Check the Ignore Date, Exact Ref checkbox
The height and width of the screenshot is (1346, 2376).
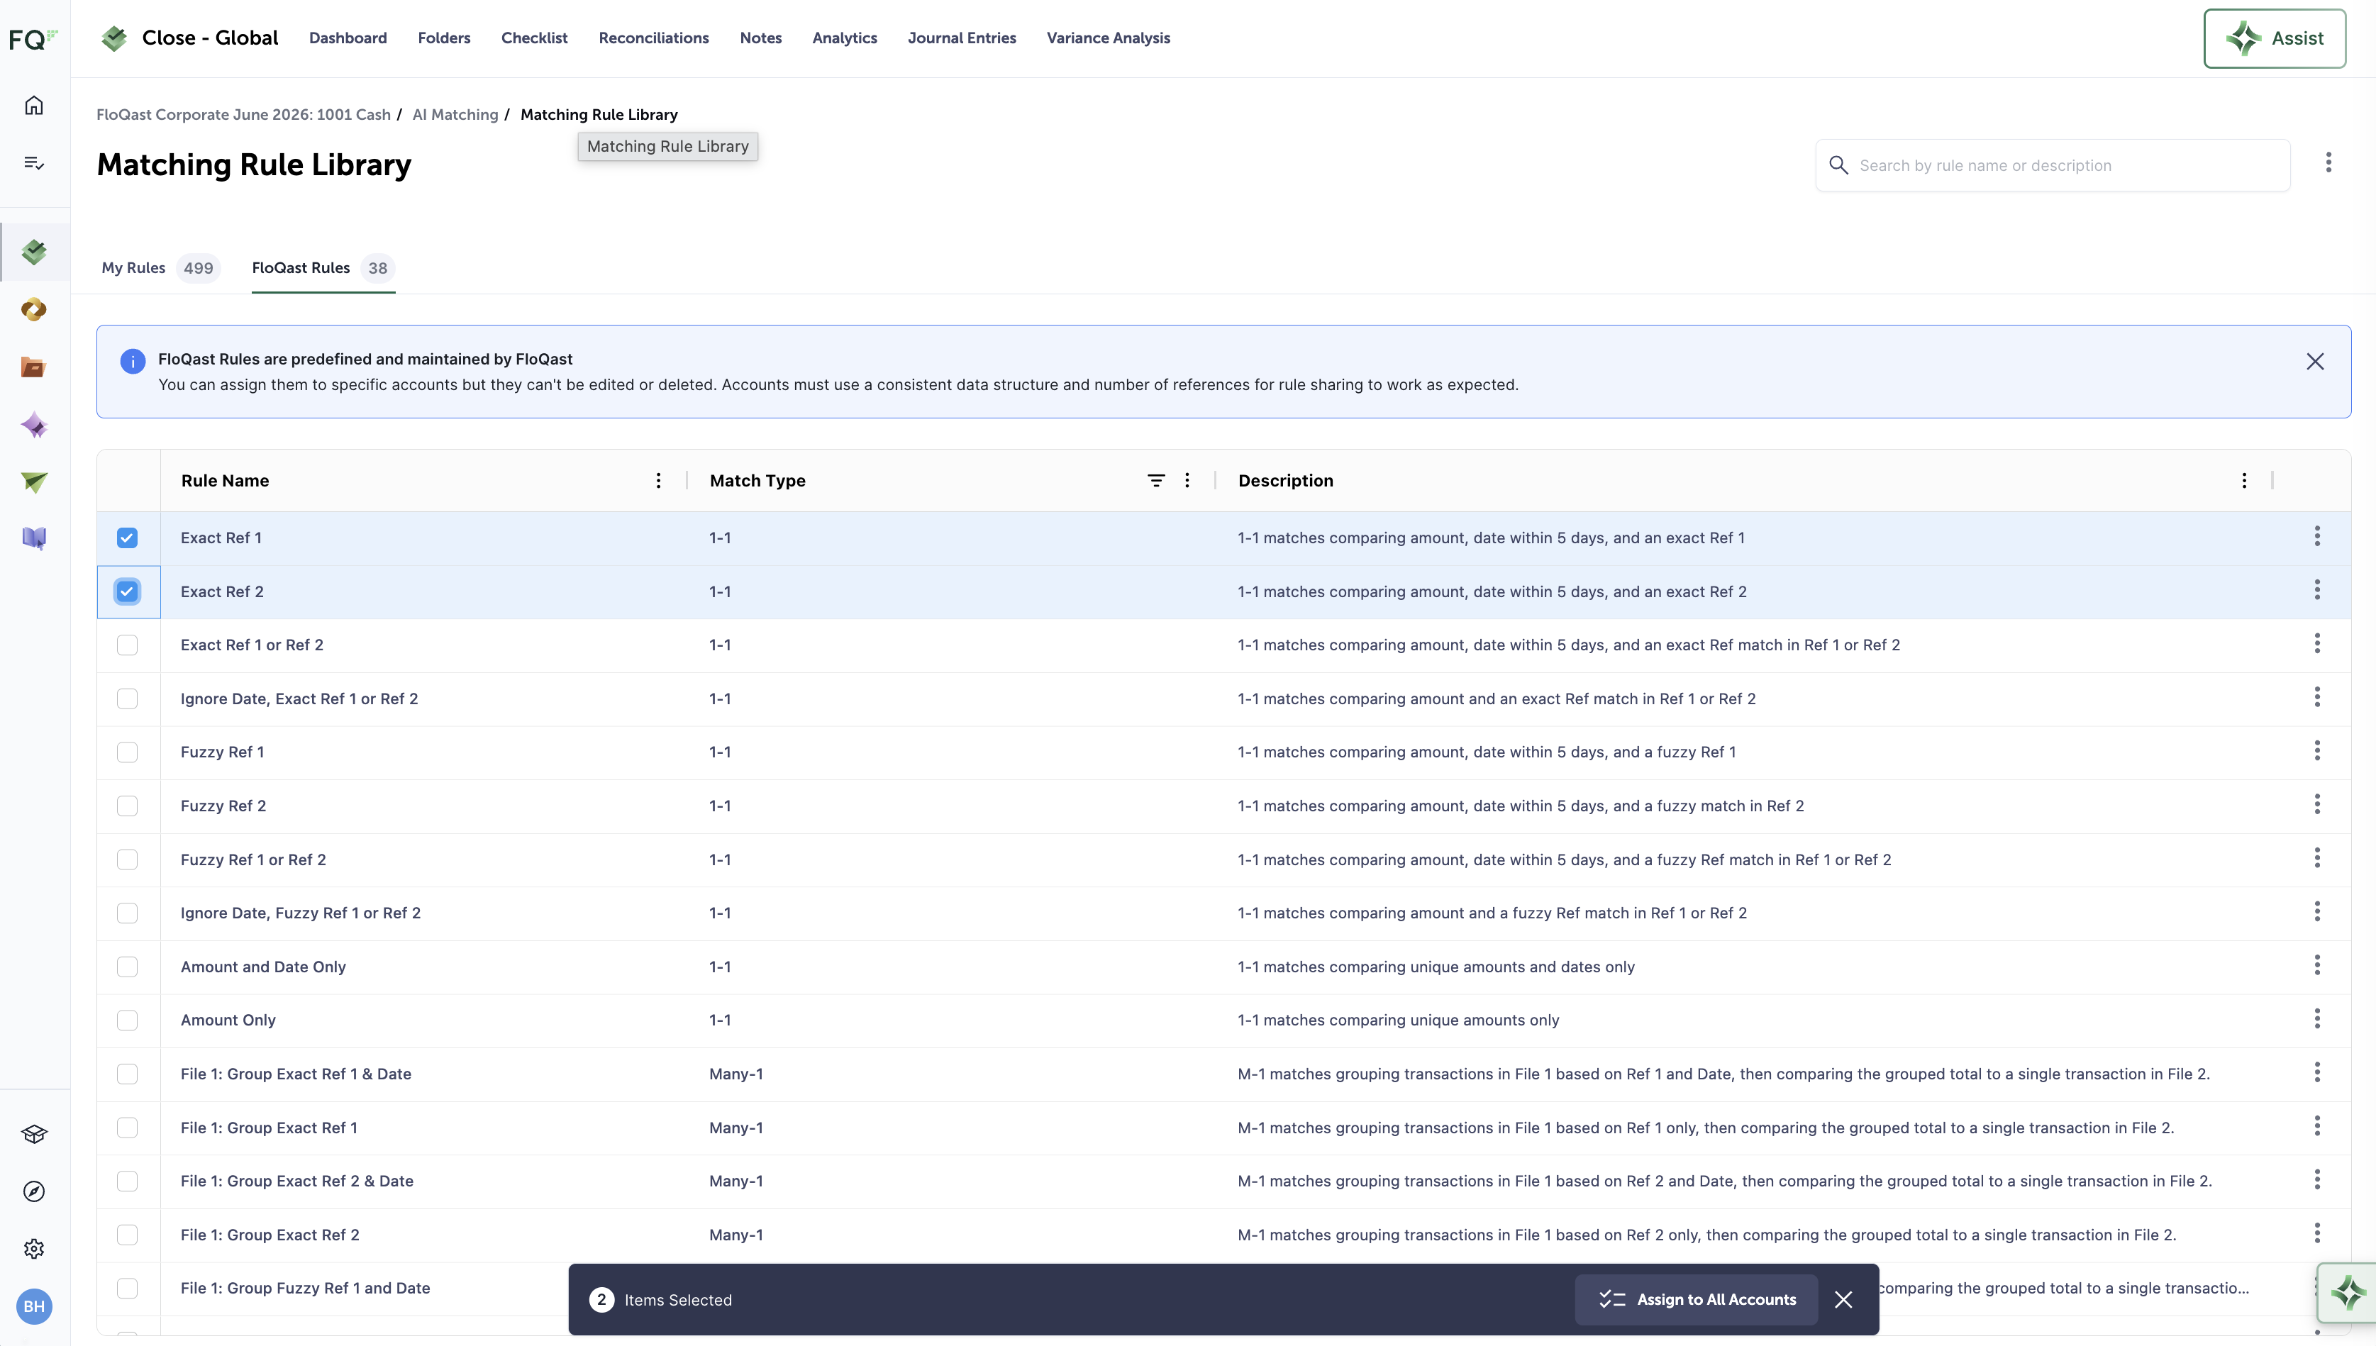click(x=128, y=699)
